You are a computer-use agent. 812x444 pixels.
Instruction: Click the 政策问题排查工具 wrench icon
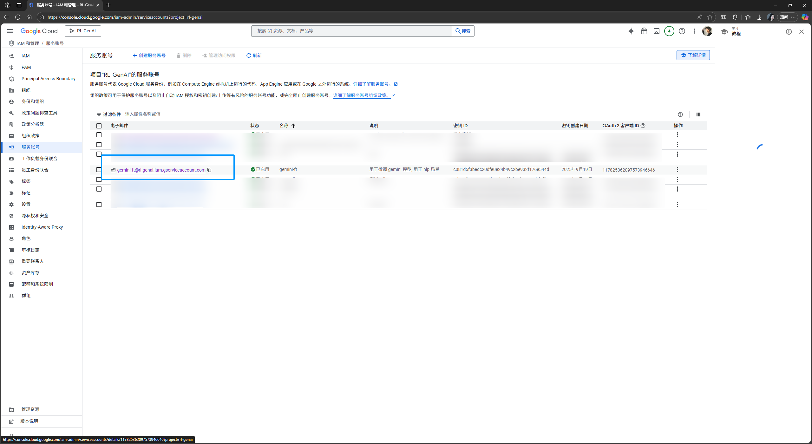click(x=11, y=113)
